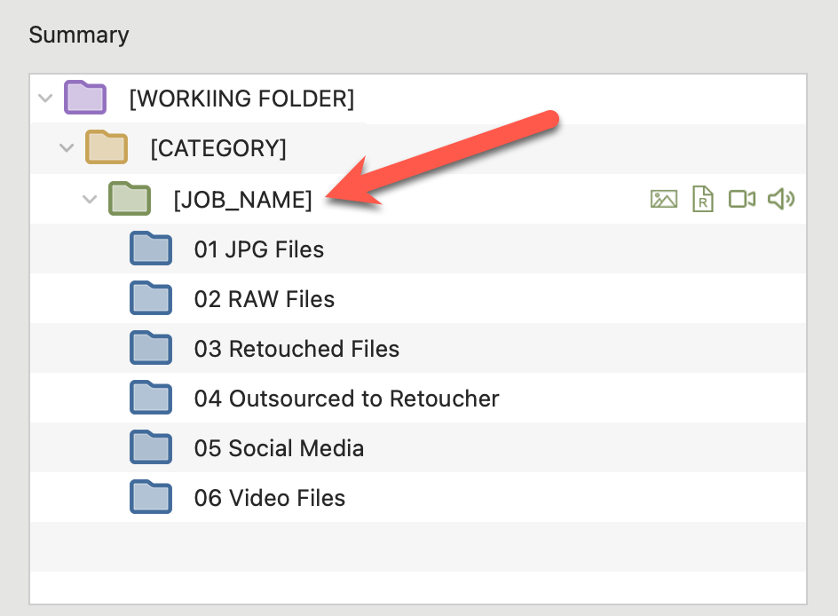The width and height of the screenshot is (838, 616).
Task: Click the audio speaker icon on JOB_NAME row
Action: 780,199
